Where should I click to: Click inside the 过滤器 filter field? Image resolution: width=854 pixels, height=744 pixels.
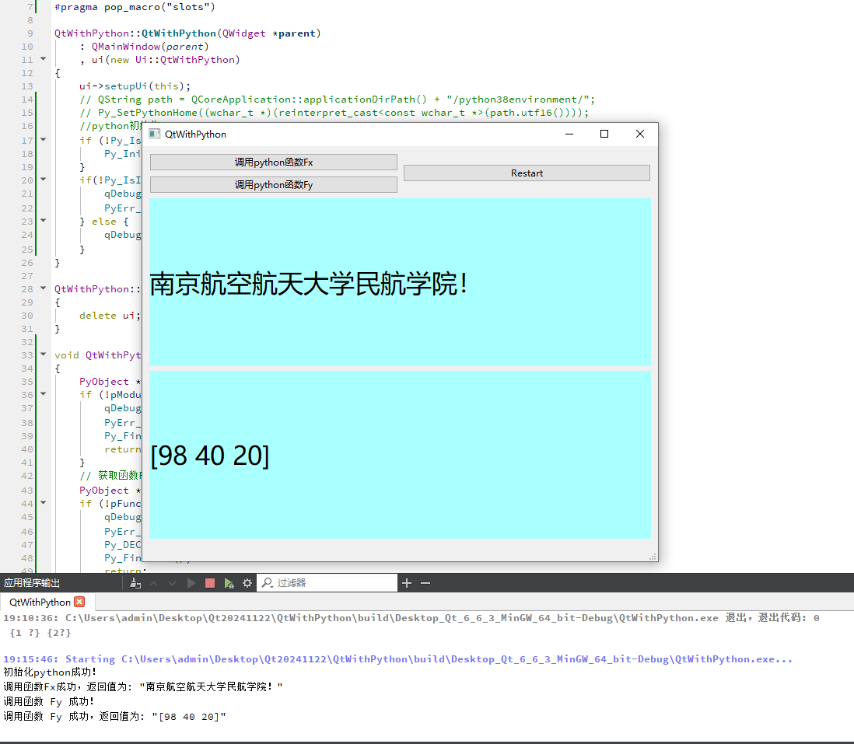pos(334,582)
